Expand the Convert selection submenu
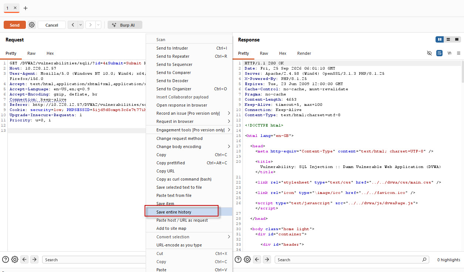Viewport: 464px width, 272px height. 229,237
